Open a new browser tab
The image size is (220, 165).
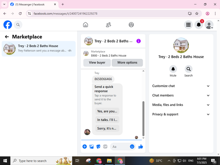[62, 4]
